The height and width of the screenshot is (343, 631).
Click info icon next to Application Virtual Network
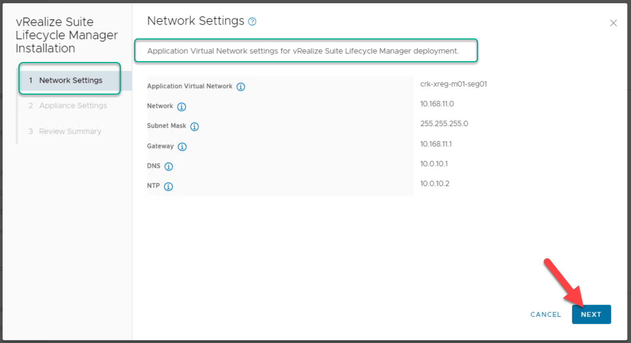[x=241, y=87]
